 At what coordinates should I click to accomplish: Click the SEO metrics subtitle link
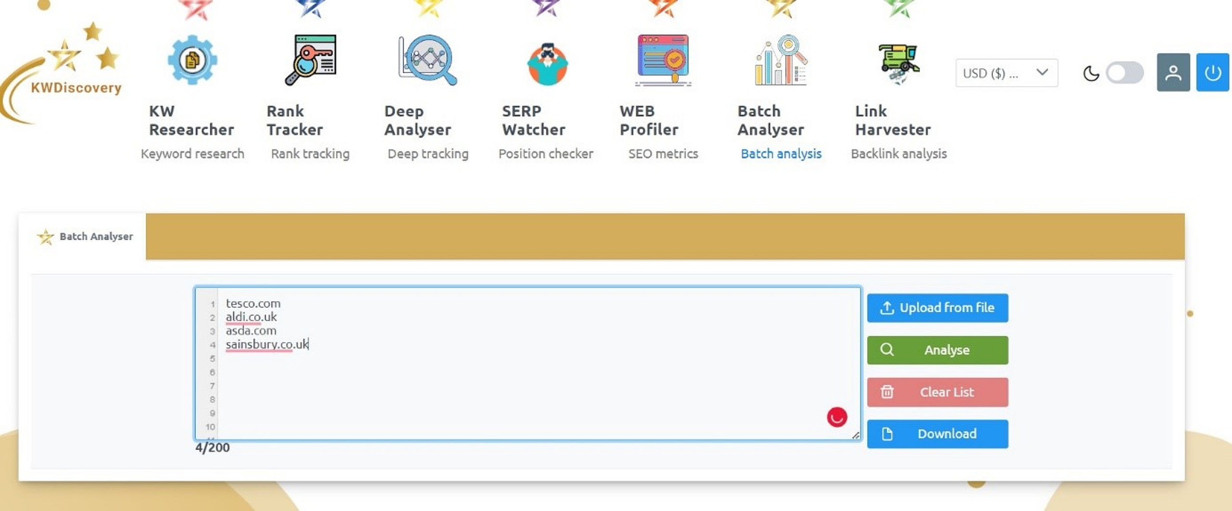663,154
